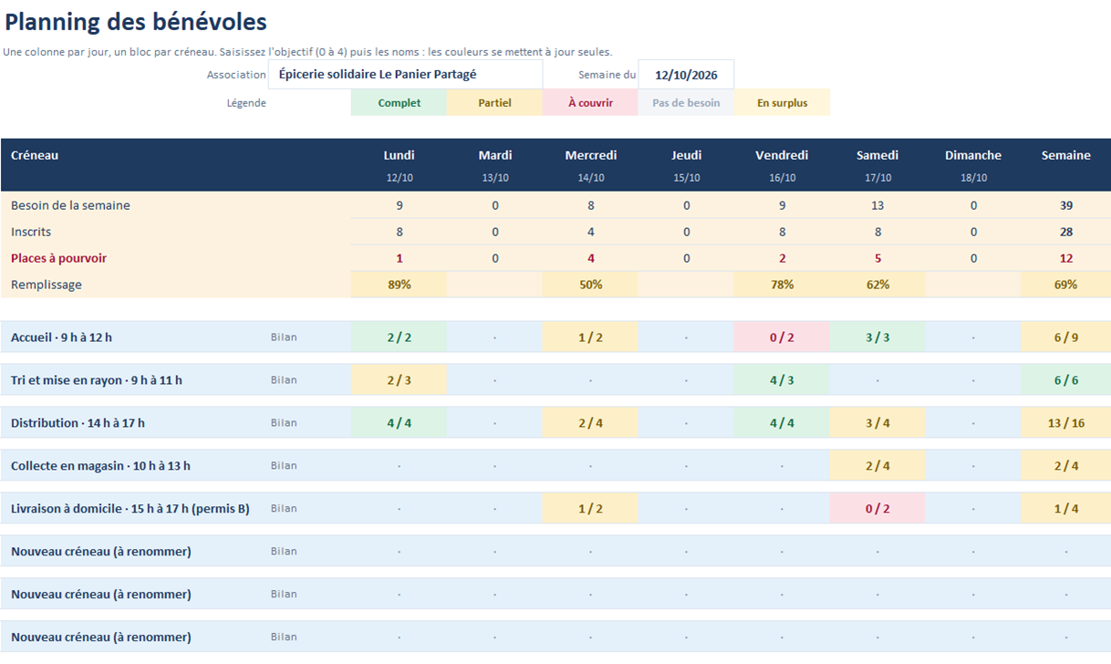Click Bilan in the Distribution row

284,423
